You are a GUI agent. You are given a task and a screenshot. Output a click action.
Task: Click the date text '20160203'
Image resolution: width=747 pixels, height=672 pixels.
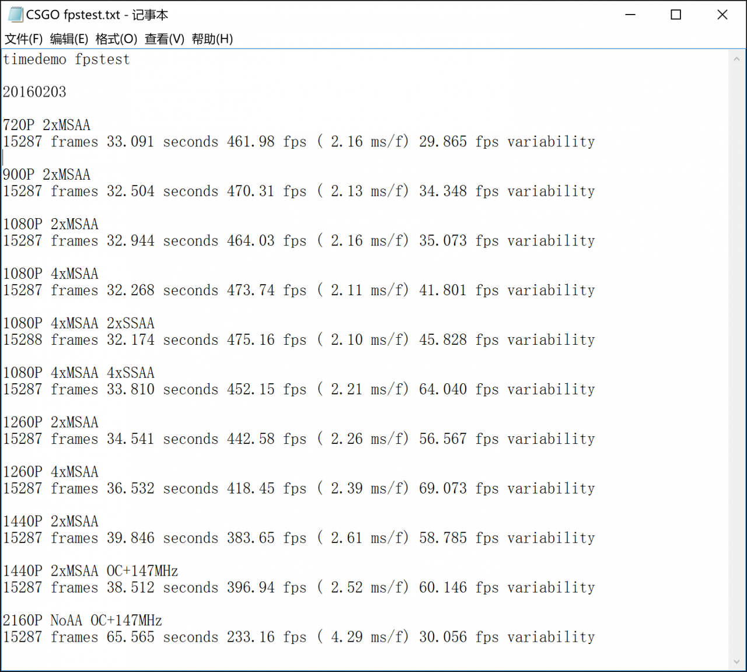click(34, 92)
